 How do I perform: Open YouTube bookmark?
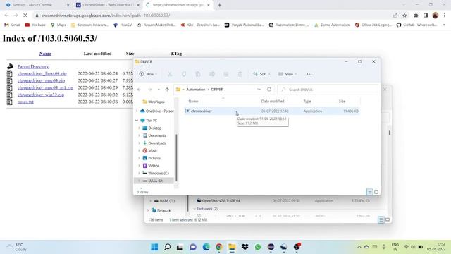pos(35,25)
